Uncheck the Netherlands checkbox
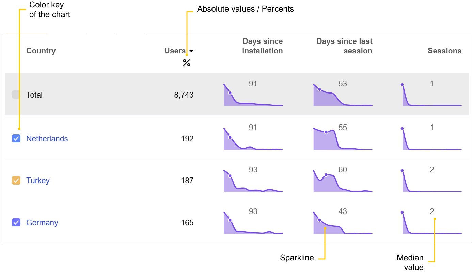 (16, 138)
